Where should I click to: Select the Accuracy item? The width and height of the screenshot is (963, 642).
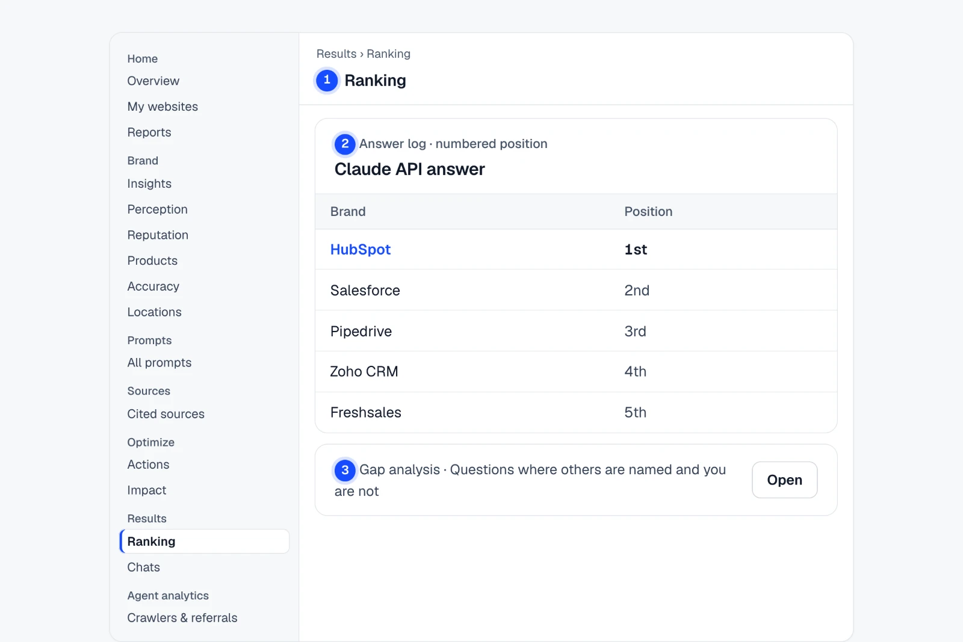tap(153, 286)
